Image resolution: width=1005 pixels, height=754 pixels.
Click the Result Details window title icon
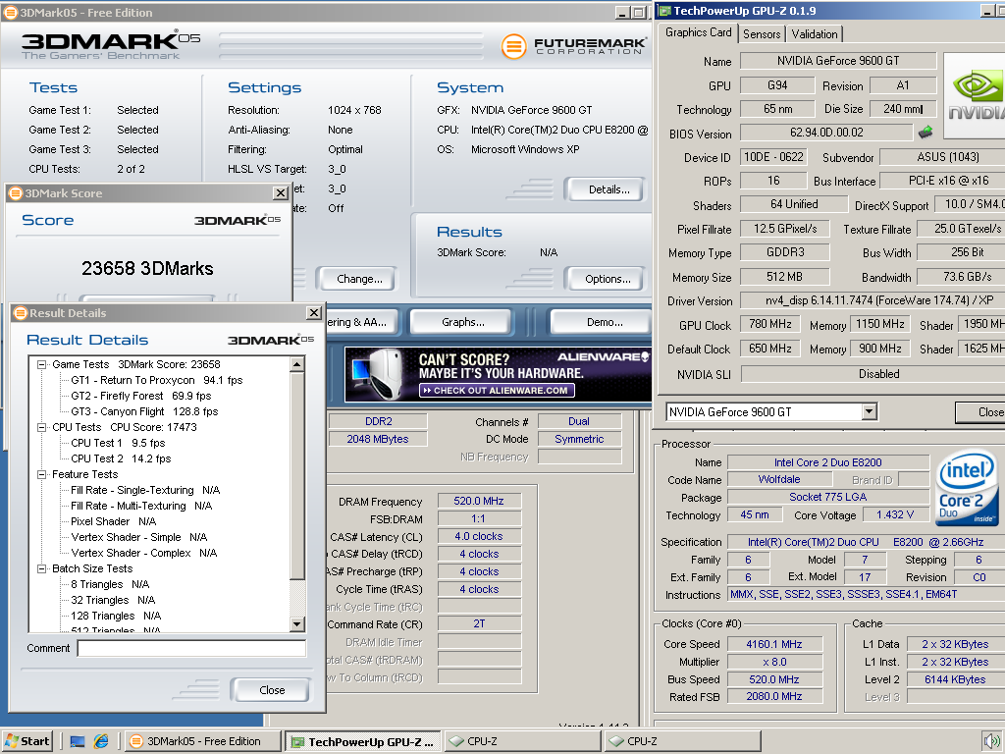coord(21,313)
